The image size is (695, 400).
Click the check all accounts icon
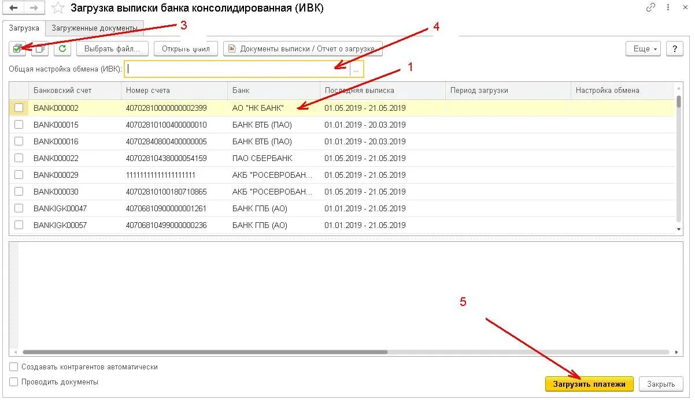tap(18, 49)
